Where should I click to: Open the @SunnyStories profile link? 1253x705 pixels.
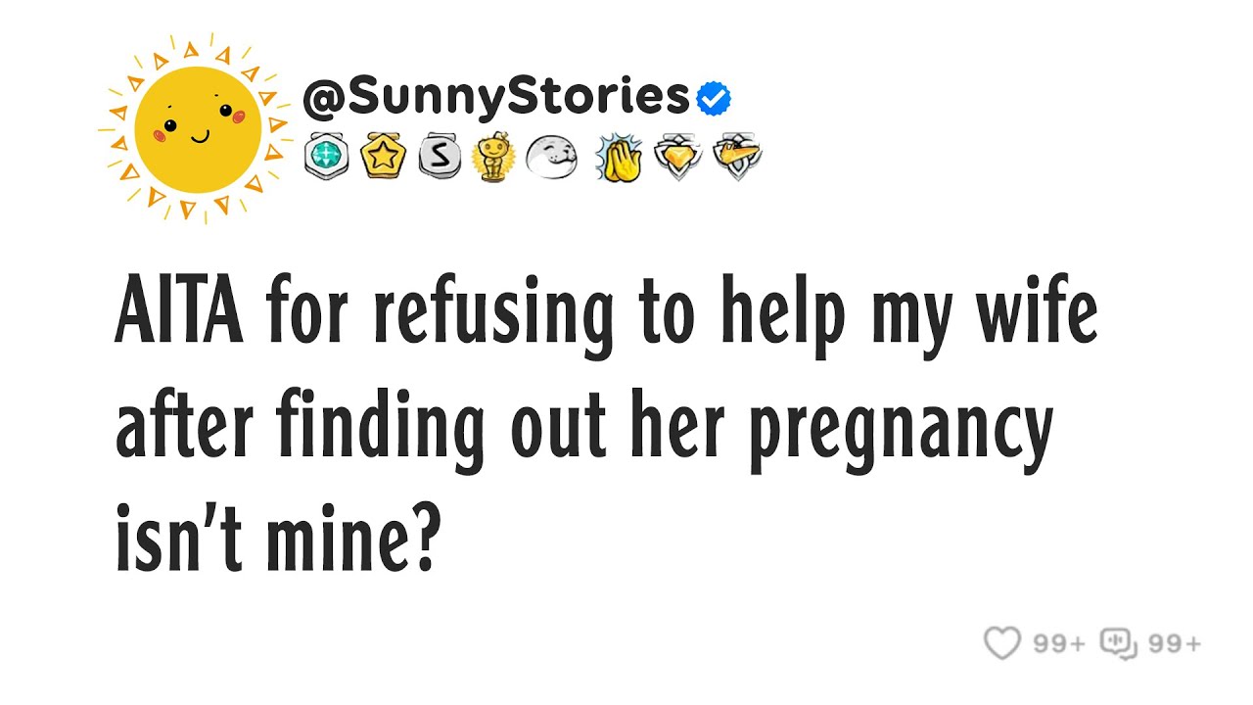pos(497,97)
